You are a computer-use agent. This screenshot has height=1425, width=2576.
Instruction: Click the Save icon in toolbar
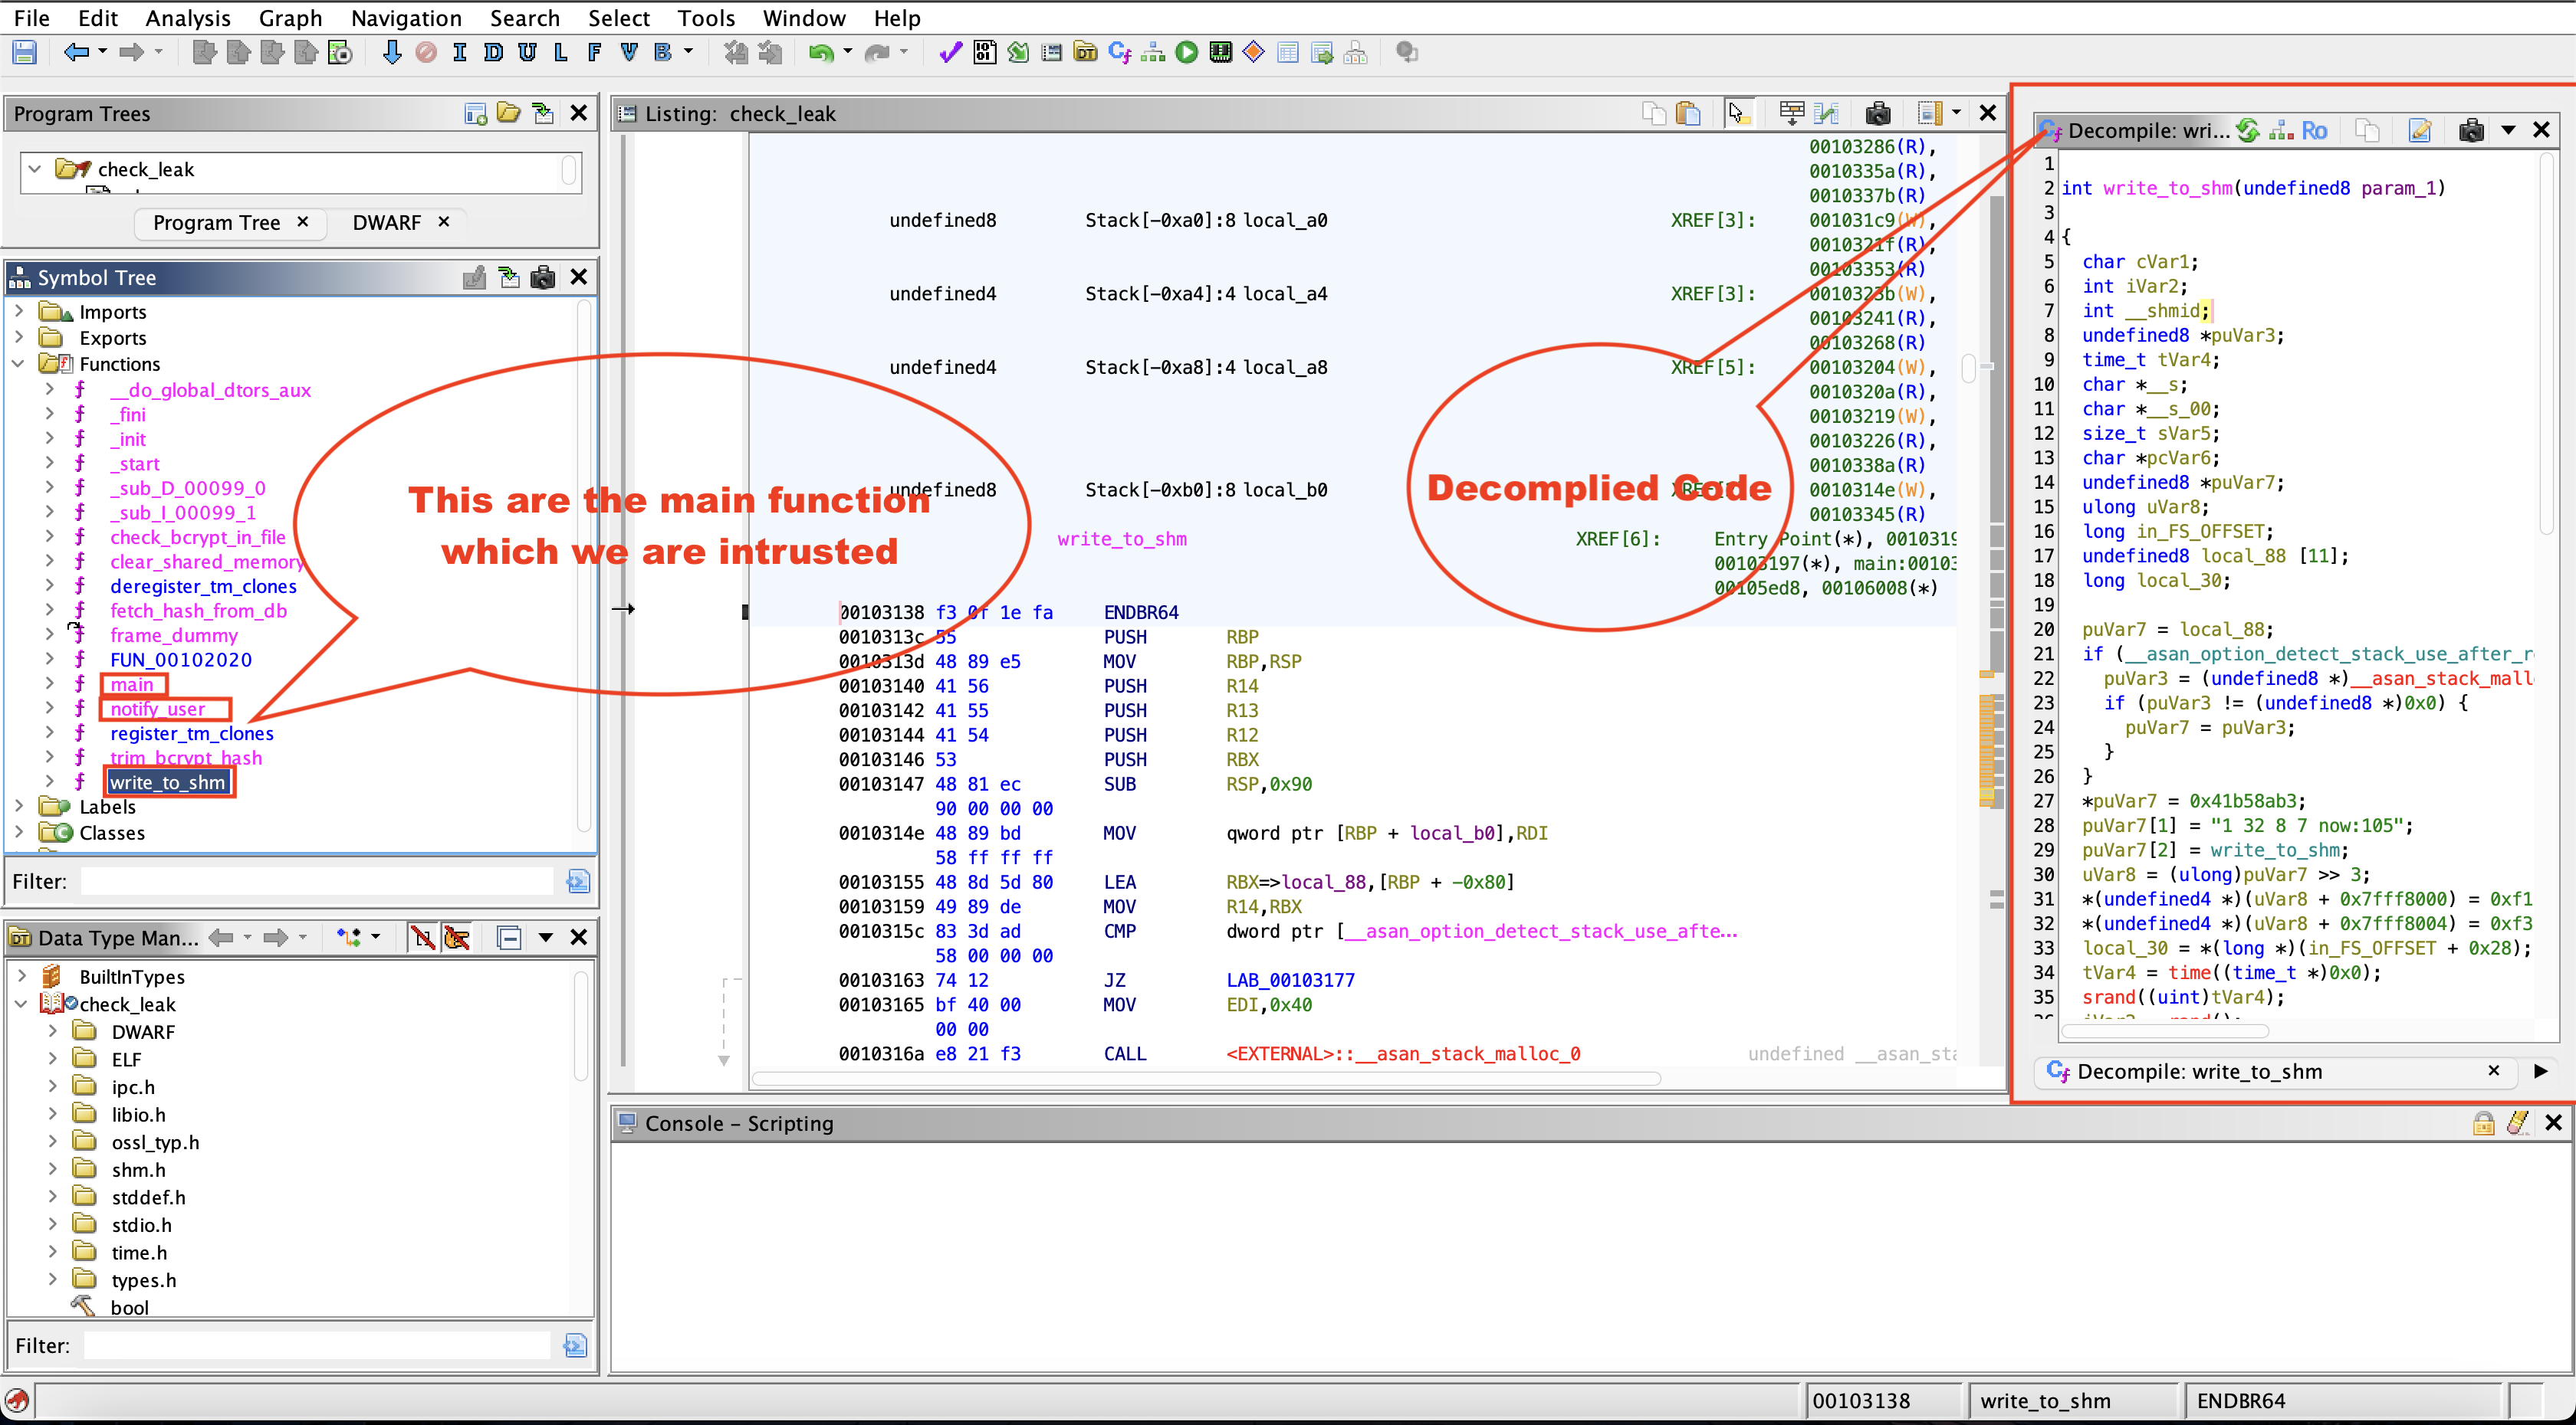tap(24, 52)
